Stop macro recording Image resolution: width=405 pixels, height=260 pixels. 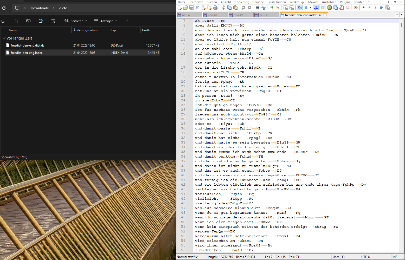click(370, 8)
